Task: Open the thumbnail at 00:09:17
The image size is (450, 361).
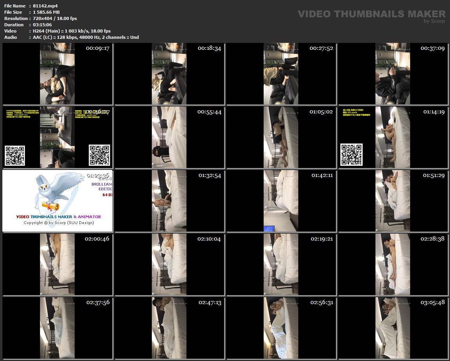Action: pos(57,74)
